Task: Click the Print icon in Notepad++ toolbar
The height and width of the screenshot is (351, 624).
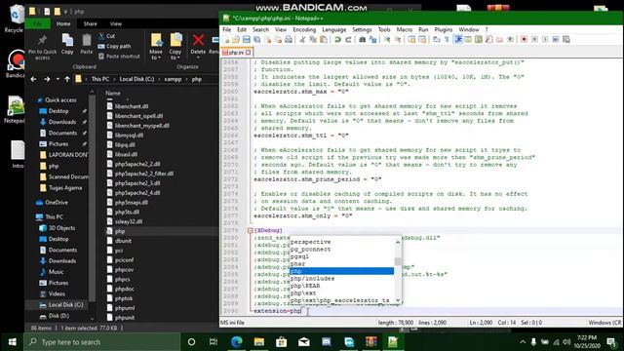Action: (x=289, y=39)
